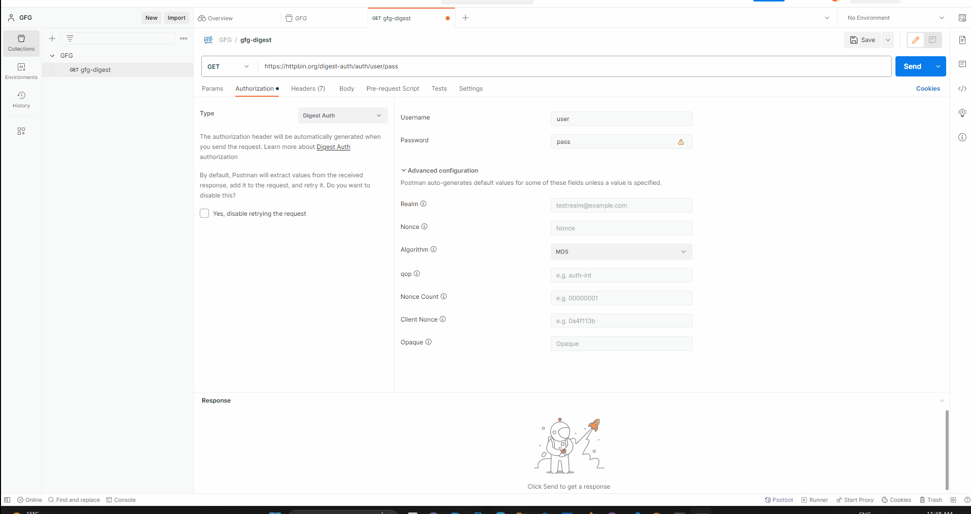Screen dimensions: 971x514
Task: Click the Save button
Action: (863, 40)
